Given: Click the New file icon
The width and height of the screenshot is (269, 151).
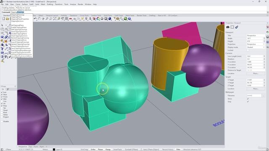Looking at the screenshot, I should pos(4,18).
